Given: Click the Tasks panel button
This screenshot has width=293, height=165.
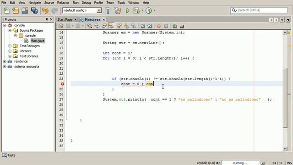Looking at the screenshot, I should (9, 155).
